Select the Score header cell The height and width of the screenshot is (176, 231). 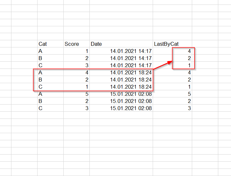click(76, 44)
